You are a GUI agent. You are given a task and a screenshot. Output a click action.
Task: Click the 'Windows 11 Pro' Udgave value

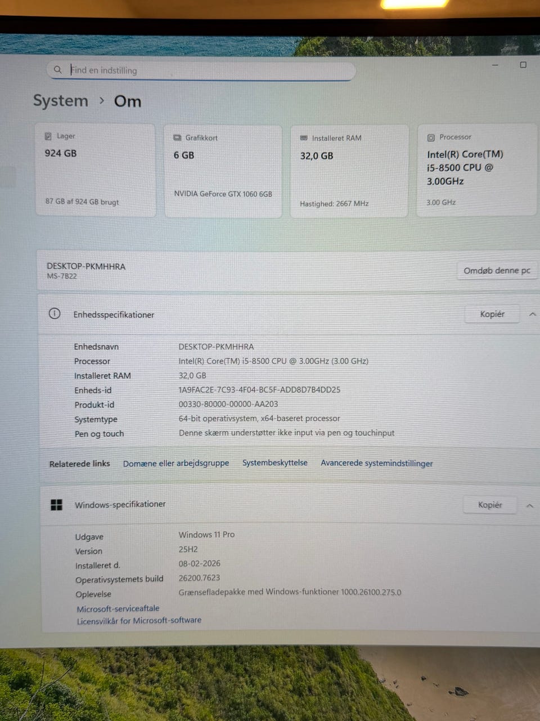point(206,535)
